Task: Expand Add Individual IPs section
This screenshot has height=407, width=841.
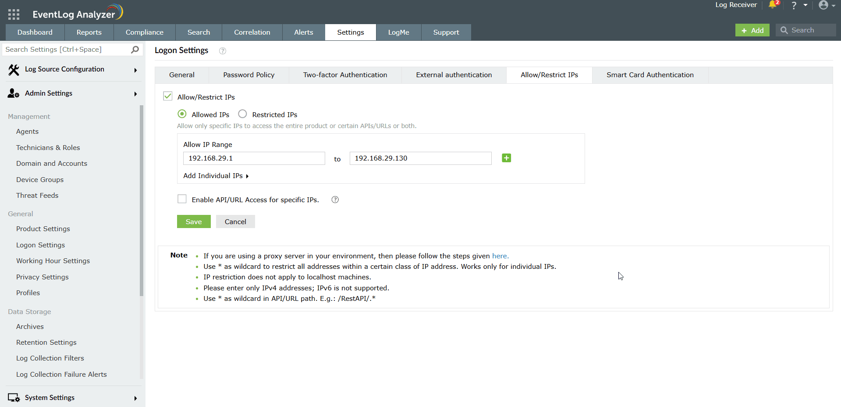Action: 216,176
